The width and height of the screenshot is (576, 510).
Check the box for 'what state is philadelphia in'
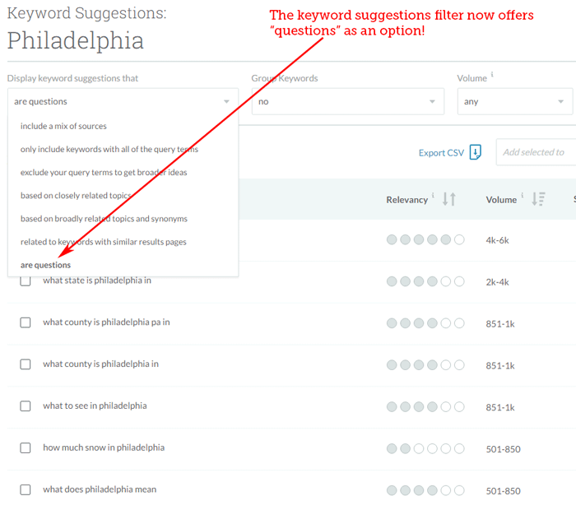26,280
